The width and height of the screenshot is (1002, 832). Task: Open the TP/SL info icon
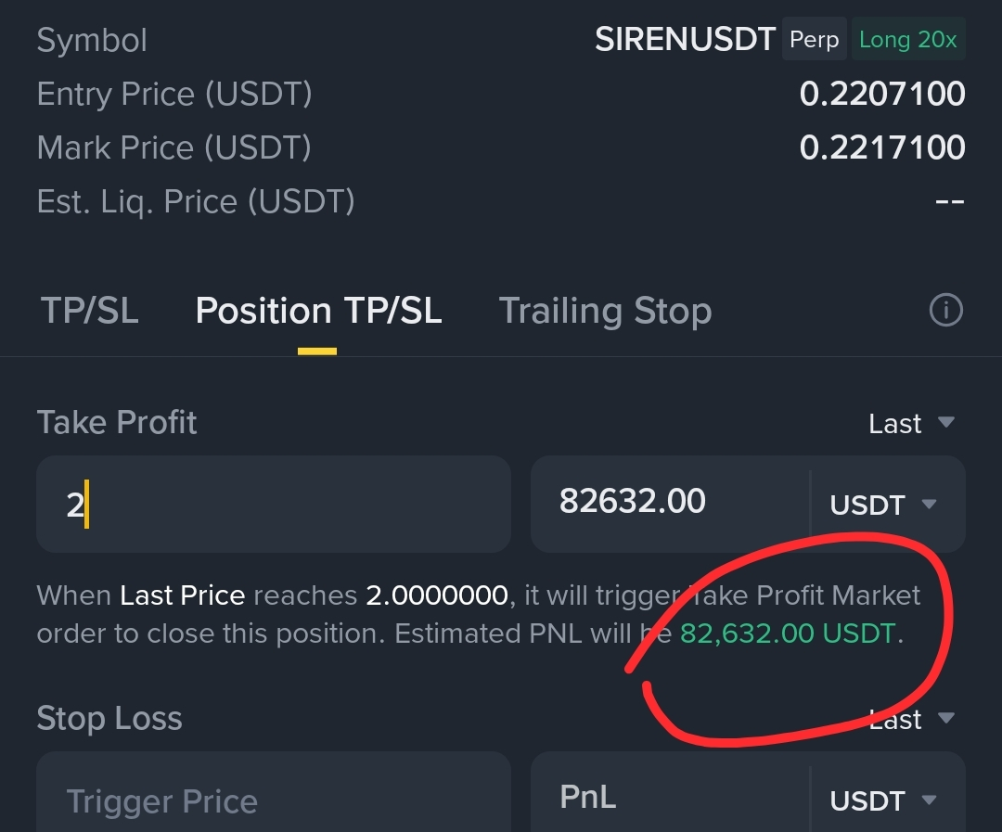pos(945,311)
